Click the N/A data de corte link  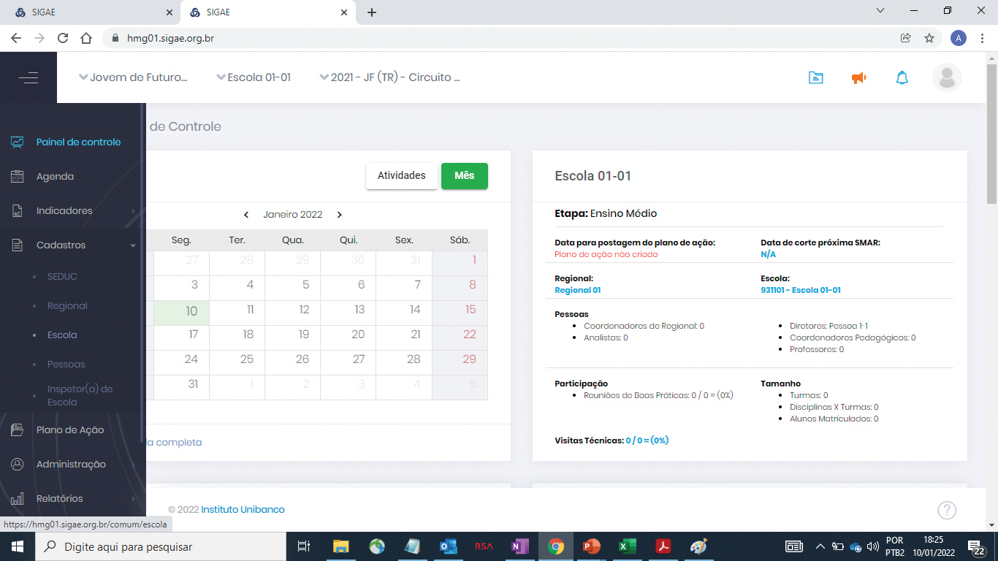point(768,254)
